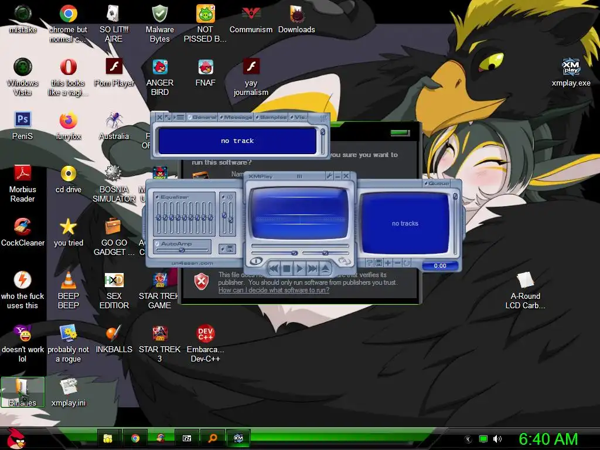Open 'How can I decide what software to run?' link

point(274,290)
